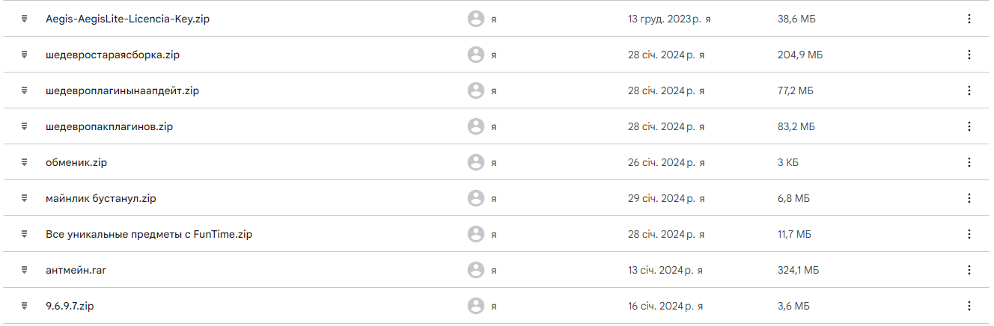Click owner avatar in шедевростараясборка.zip row
Screen dimensions: 994x326
(475, 55)
